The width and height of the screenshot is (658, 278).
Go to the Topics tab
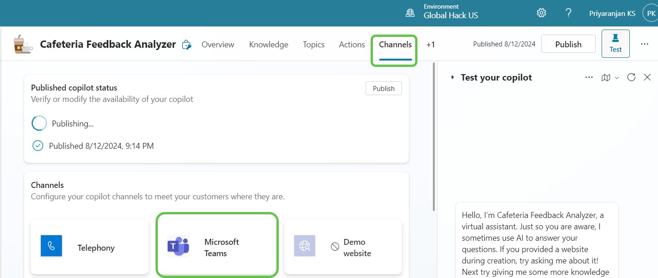pos(314,45)
